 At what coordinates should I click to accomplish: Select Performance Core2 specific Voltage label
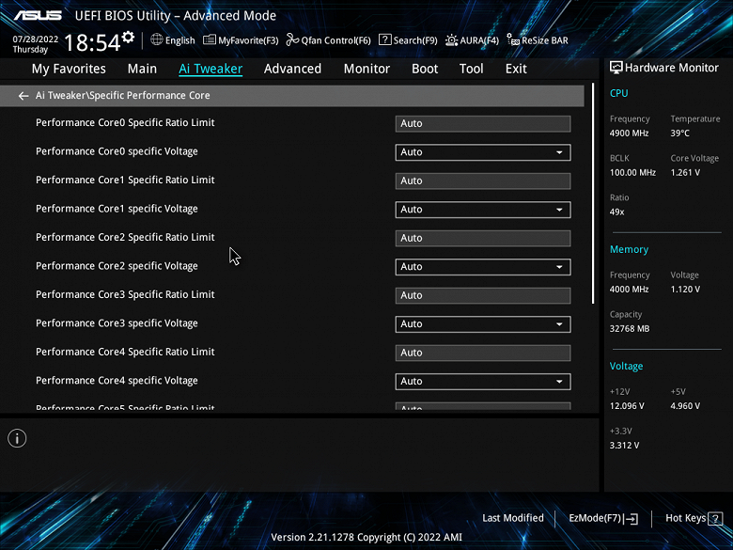(x=117, y=266)
